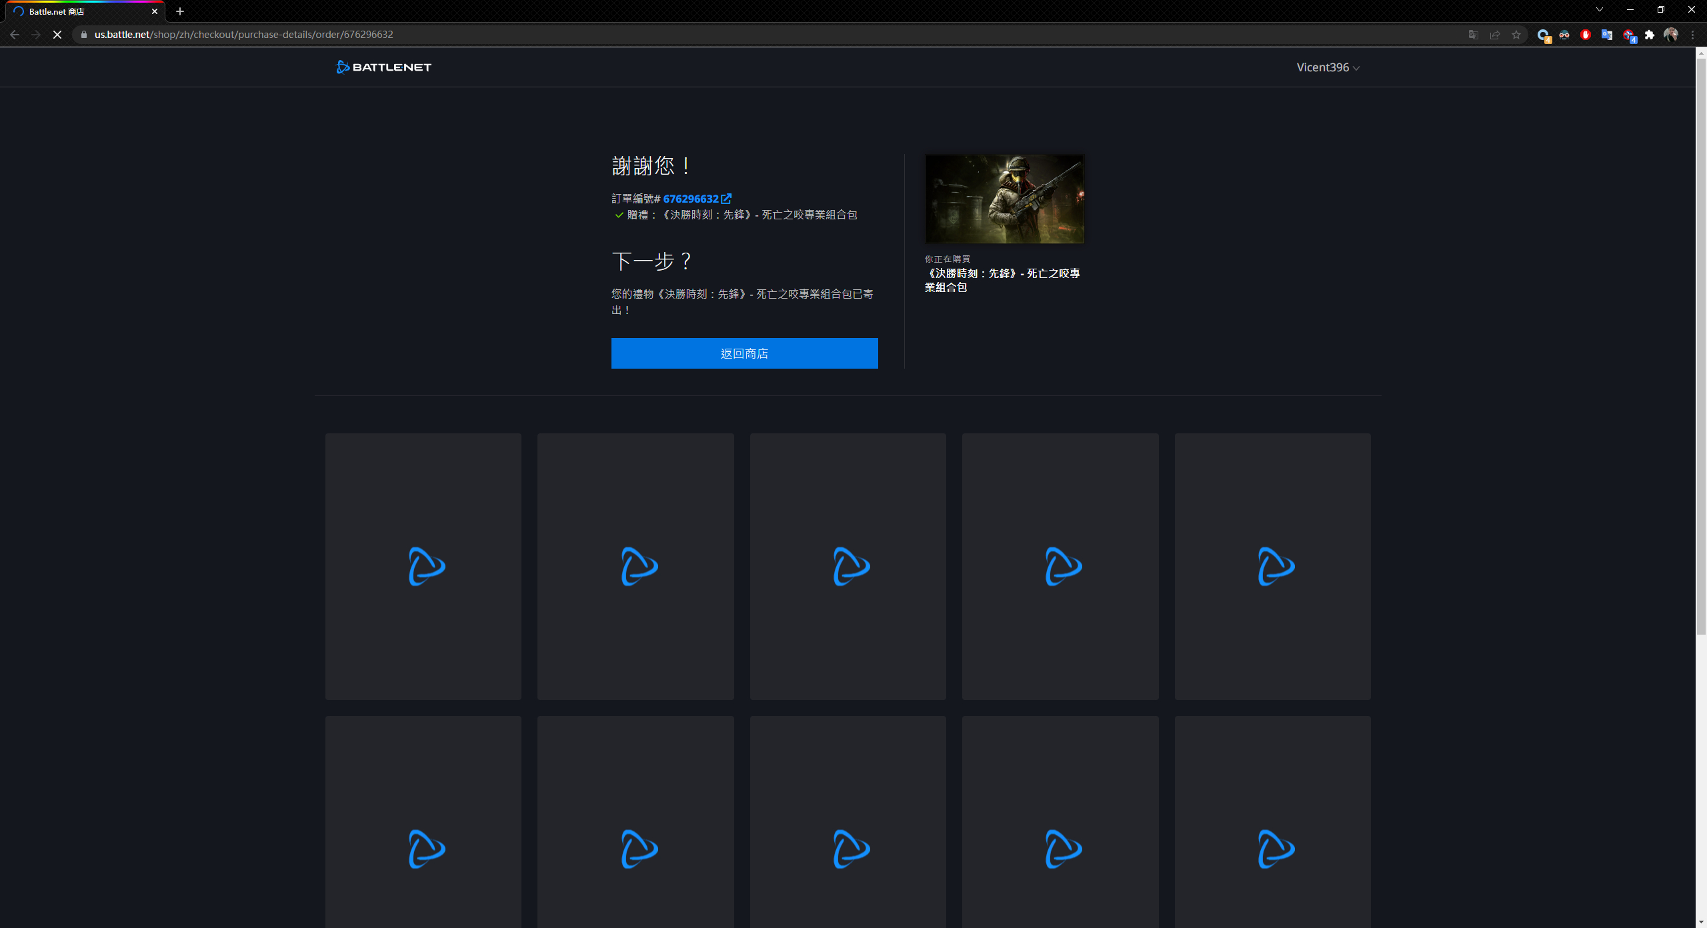Click the external link icon beside order number
This screenshot has width=1707, height=928.
pos(726,199)
